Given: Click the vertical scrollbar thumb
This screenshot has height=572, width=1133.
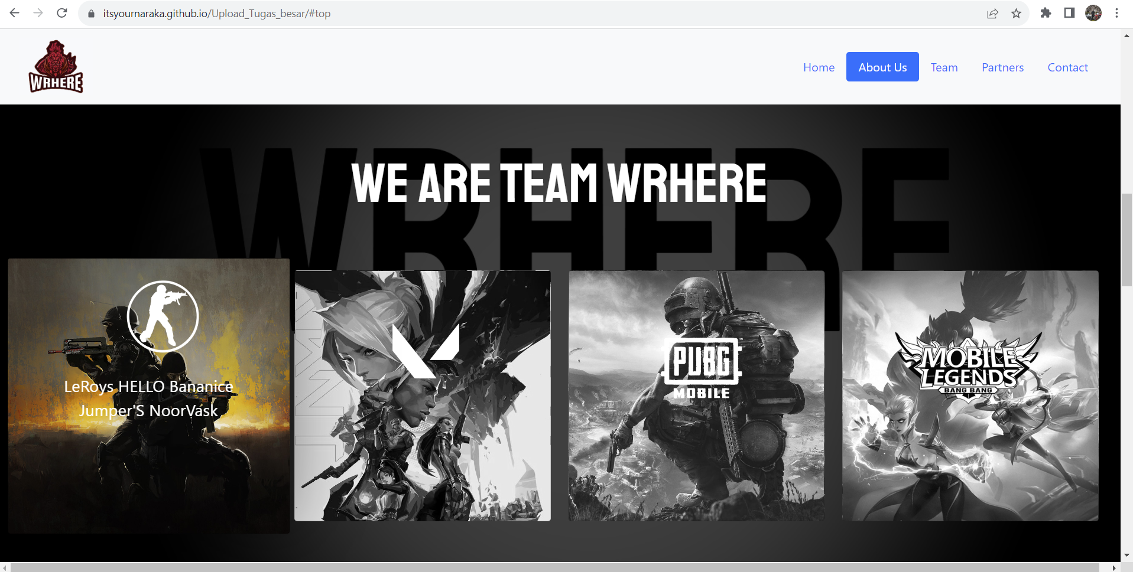Looking at the screenshot, I should (x=1126, y=240).
